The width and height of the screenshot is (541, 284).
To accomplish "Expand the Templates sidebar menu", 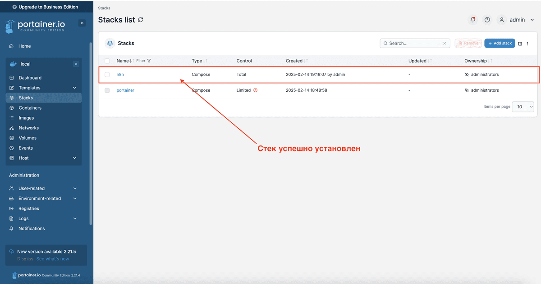I will click(x=30, y=88).
